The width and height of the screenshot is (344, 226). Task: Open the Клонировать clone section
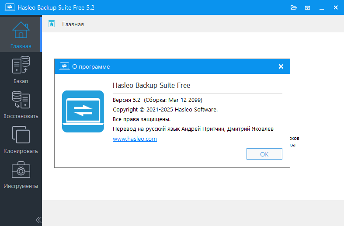tap(21, 140)
